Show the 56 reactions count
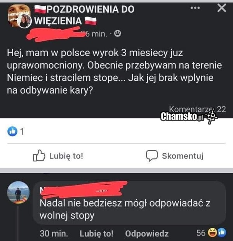This screenshot has width=233, height=241. (x=201, y=233)
